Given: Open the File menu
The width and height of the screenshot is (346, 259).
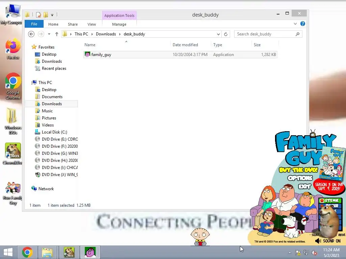Looking at the screenshot, I should (34, 24).
